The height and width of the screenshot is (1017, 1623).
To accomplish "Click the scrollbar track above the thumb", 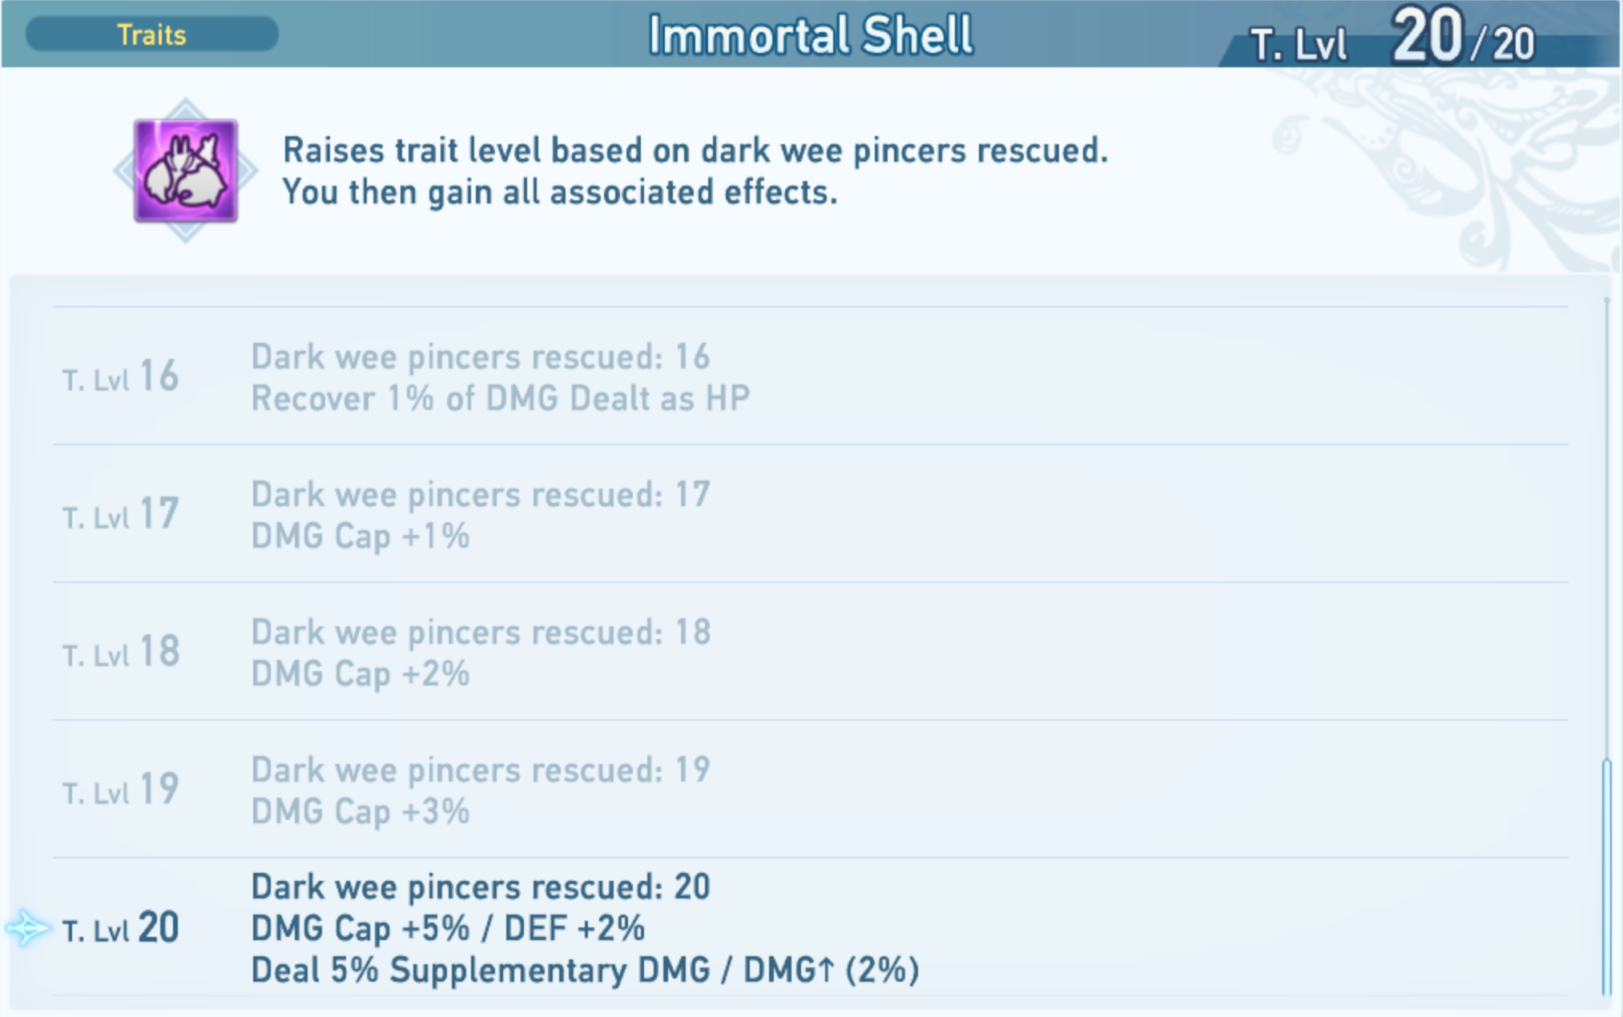I will click(1606, 529).
